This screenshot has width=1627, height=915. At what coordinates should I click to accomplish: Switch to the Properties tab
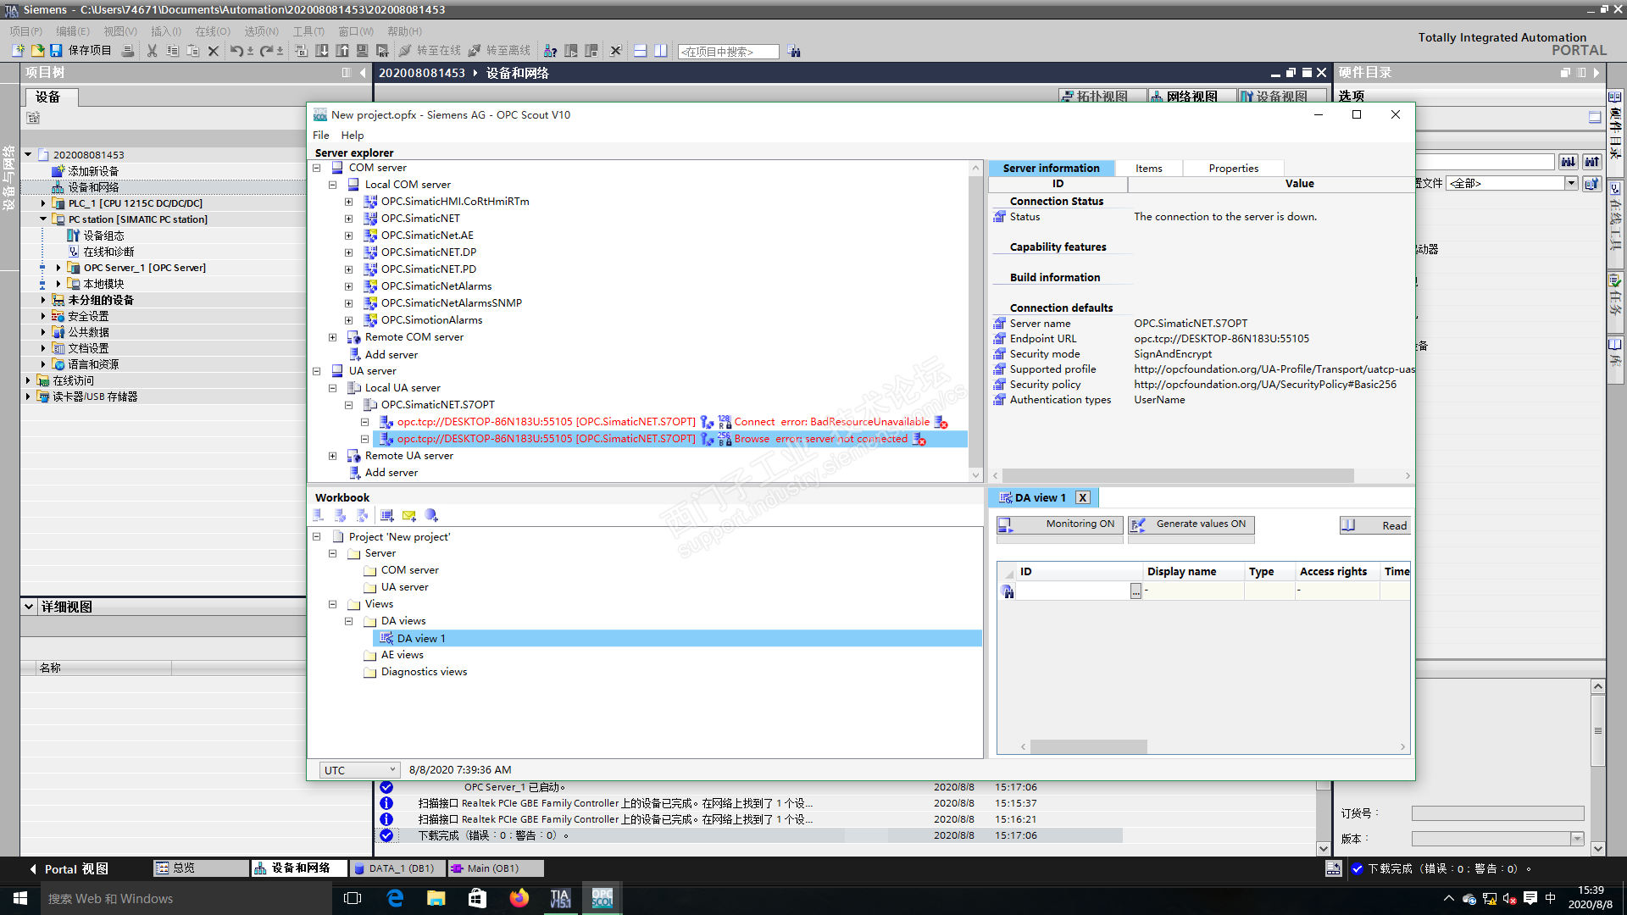click(1233, 169)
